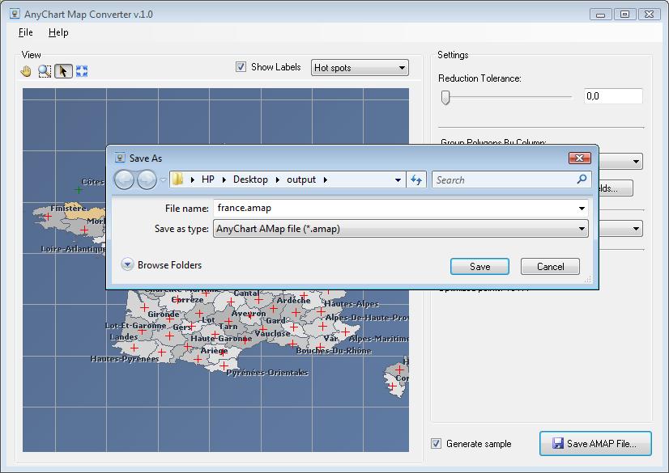Click the Reduction Tolerance slider handle

(445, 97)
